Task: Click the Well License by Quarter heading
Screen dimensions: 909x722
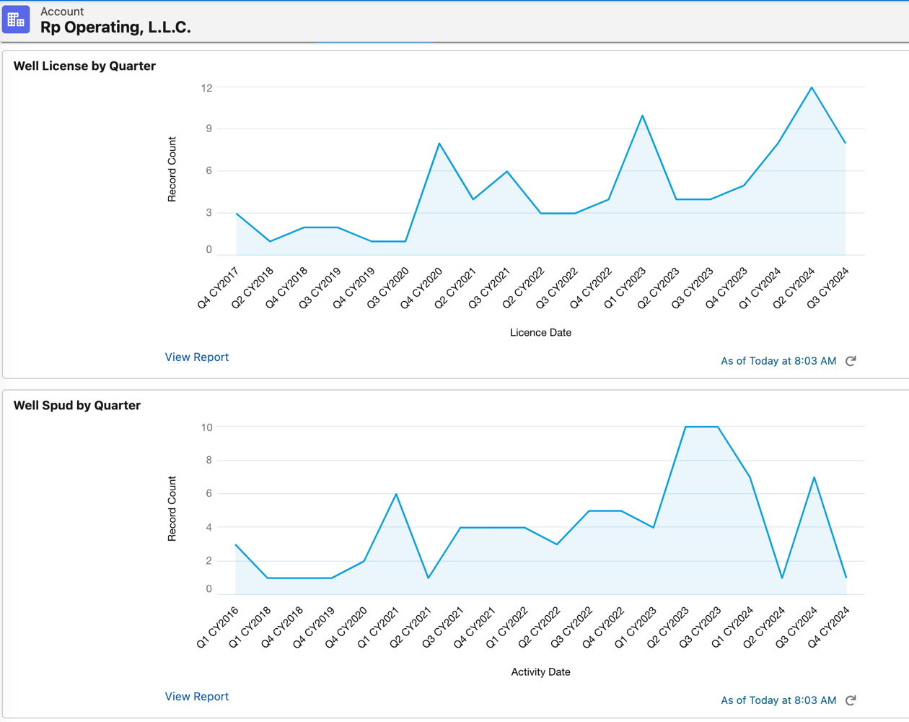Action: coord(84,66)
